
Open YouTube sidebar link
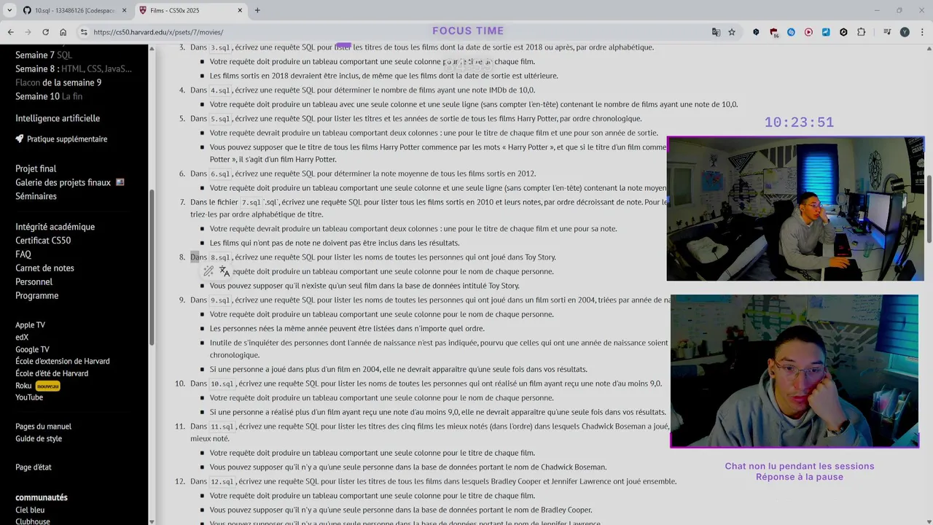pyautogui.click(x=29, y=397)
